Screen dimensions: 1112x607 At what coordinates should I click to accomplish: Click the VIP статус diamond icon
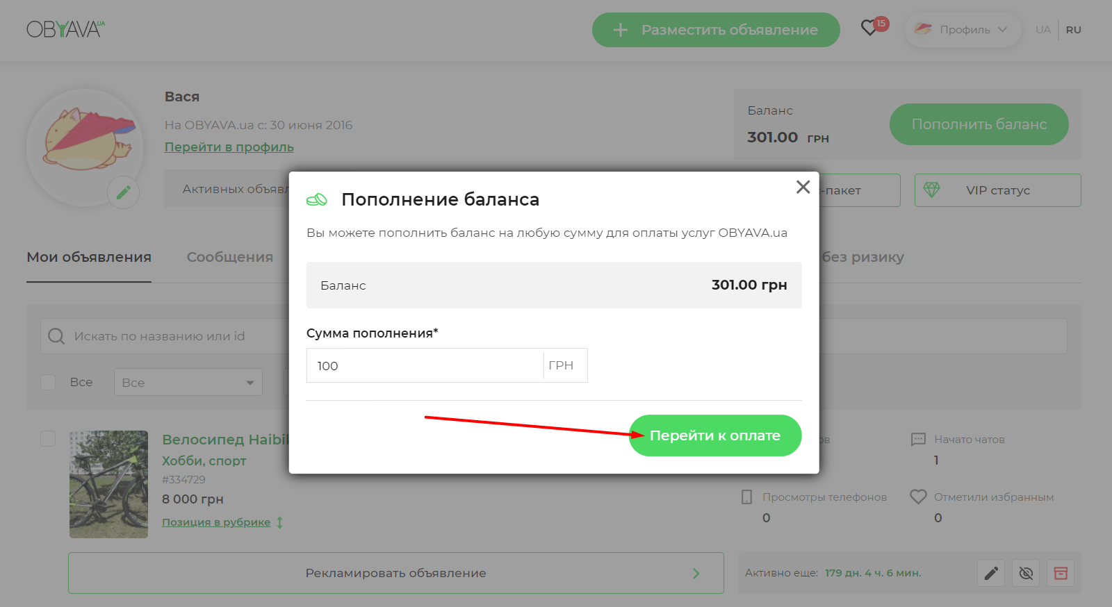(x=931, y=190)
